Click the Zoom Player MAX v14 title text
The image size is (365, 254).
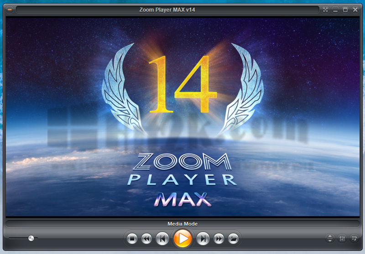pos(167,10)
